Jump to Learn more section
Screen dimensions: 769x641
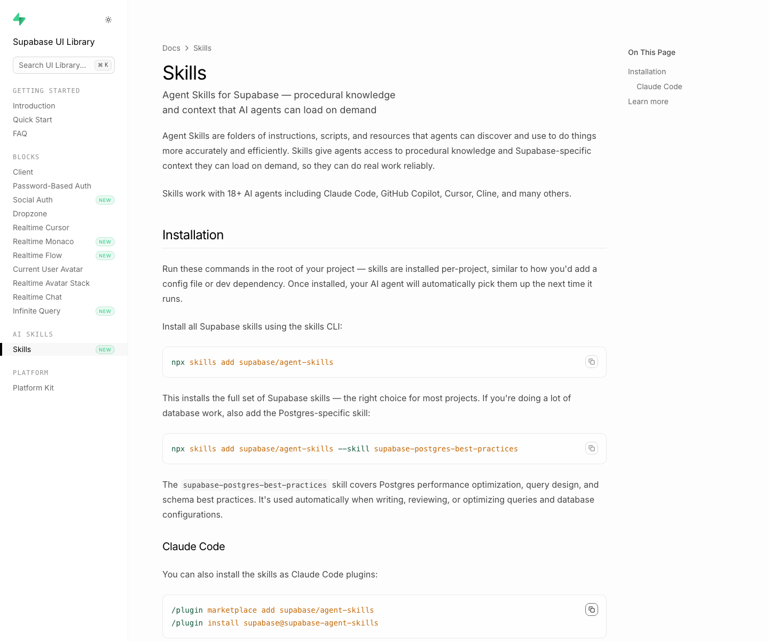tap(648, 101)
